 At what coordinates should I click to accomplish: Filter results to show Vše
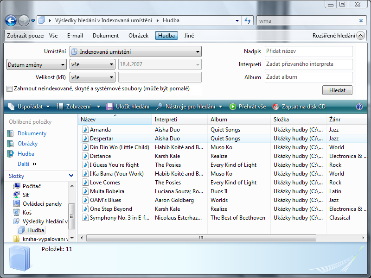53,36
